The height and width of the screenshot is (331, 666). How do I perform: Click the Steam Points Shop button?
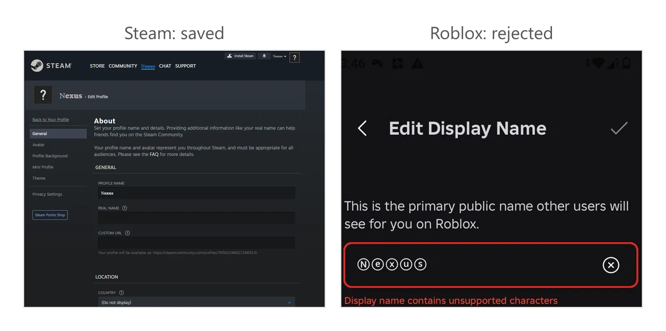(x=50, y=215)
